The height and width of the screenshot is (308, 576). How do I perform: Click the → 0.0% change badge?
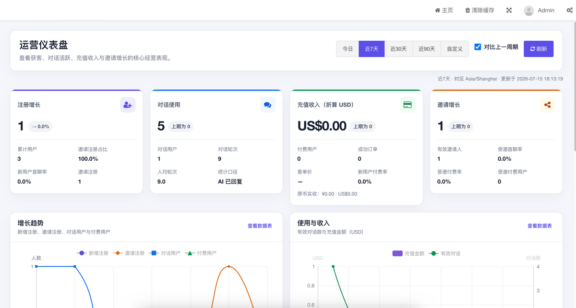(x=40, y=127)
